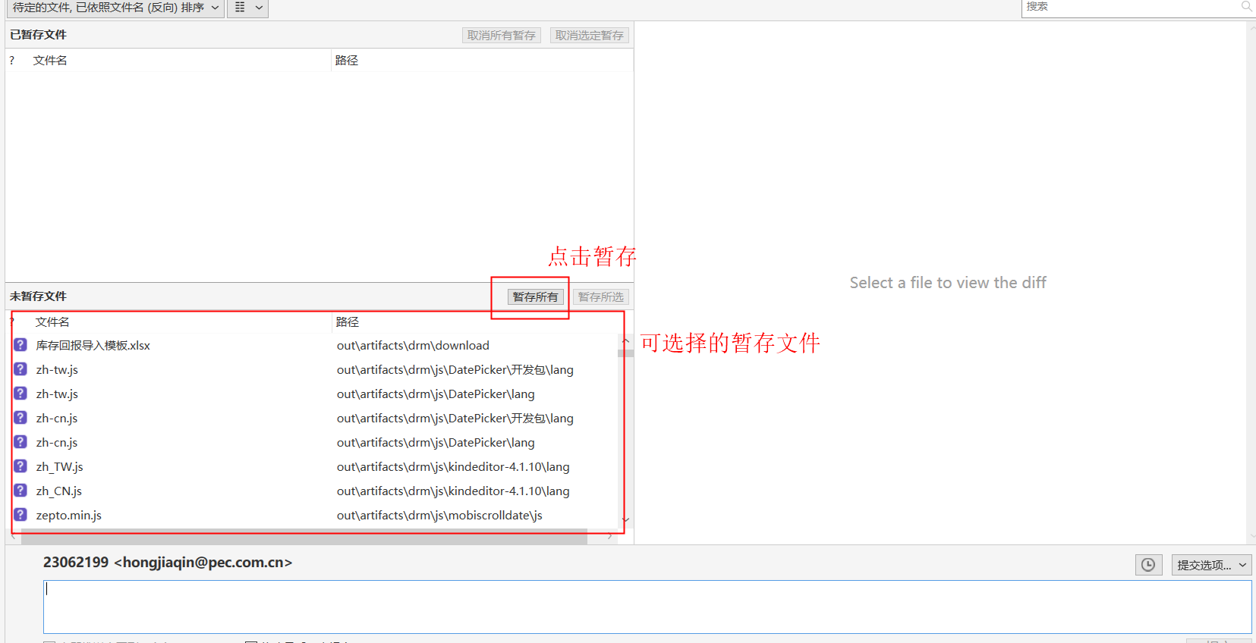Click path out\artifacts\drm\js\mobiscrolldate\js
Screen dimensions: 1256x643
click(x=439, y=515)
